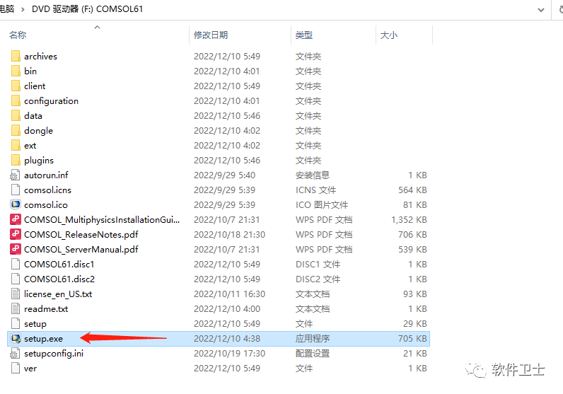Click the ICNS 文件 type cell

[x=315, y=190]
